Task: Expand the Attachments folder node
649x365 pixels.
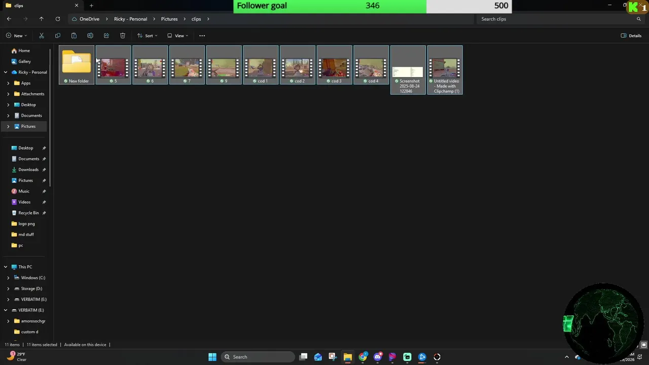Action: (8, 94)
